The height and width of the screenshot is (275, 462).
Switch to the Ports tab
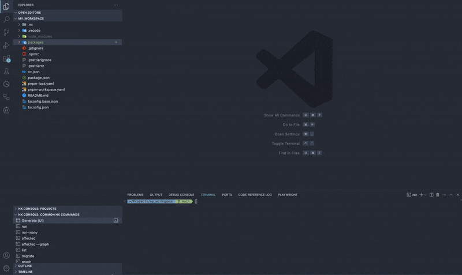[x=227, y=195]
